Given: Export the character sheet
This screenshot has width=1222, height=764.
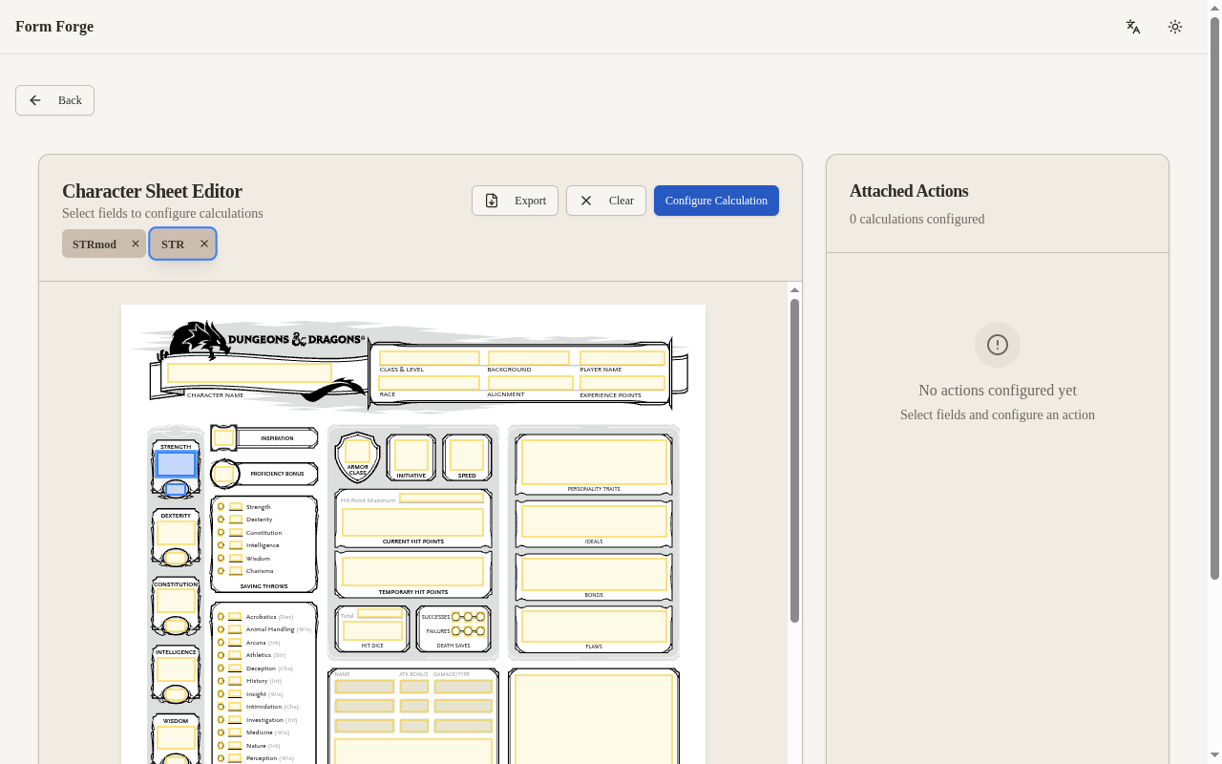Looking at the screenshot, I should (x=515, y=201).
